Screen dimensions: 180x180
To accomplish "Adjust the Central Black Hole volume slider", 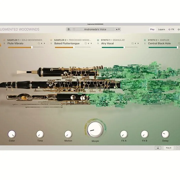I will (x=164, y=47).
